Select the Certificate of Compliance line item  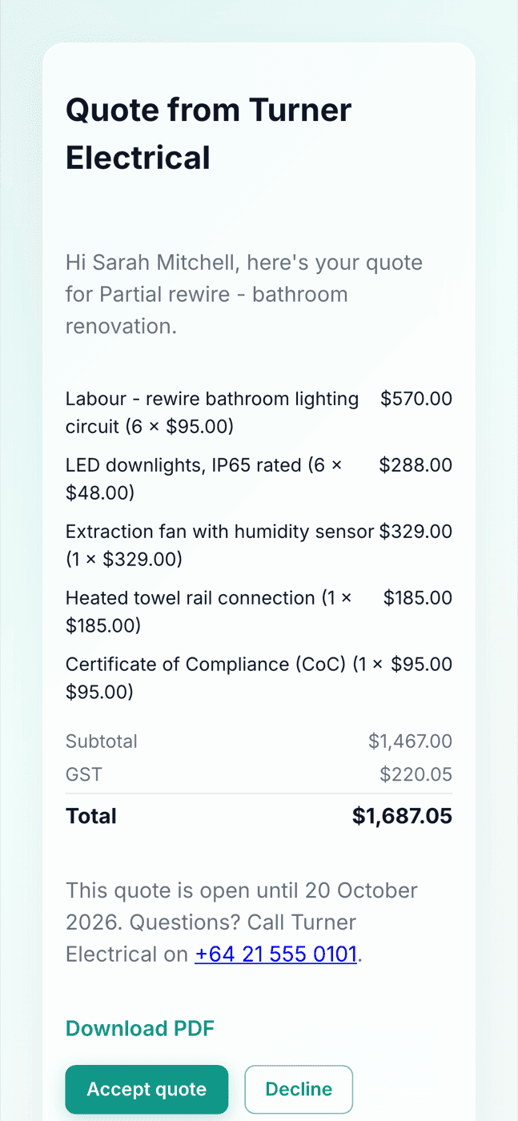tap(225, 678)
